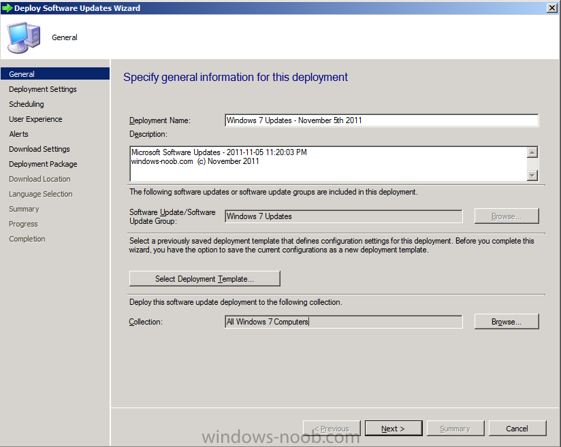Click the 'General' title in wizard header
This screenshot has height=447, width=561.
[65, 37]
